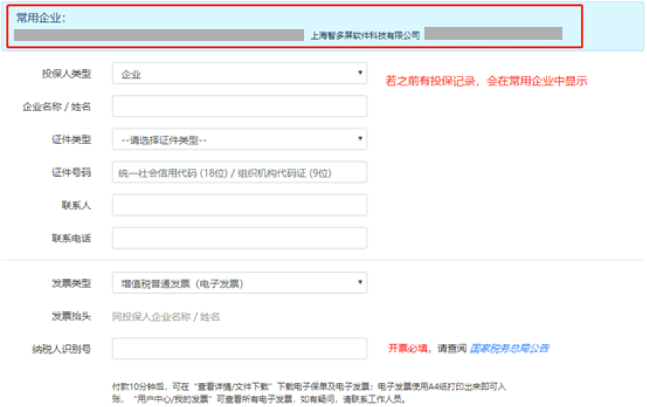
Task: Click the 发票抬头 value text 同投保人企业名称
Action: (x=166, y=317)
